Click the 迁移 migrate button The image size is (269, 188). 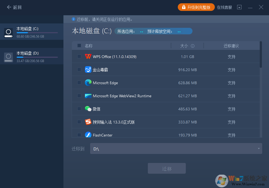point(167,168)
